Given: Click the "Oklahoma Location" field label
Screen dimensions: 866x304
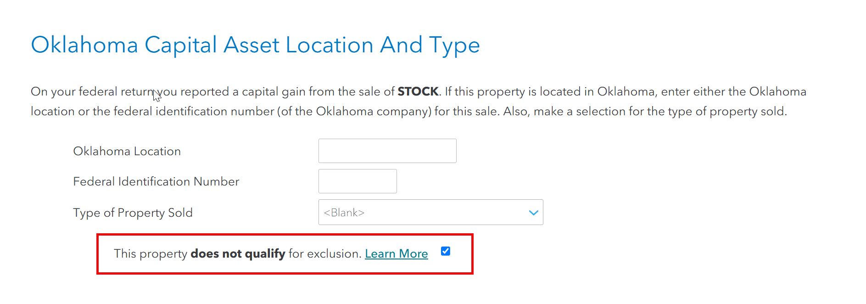Looking at the screenshot, I should click(x=127, y=151).
